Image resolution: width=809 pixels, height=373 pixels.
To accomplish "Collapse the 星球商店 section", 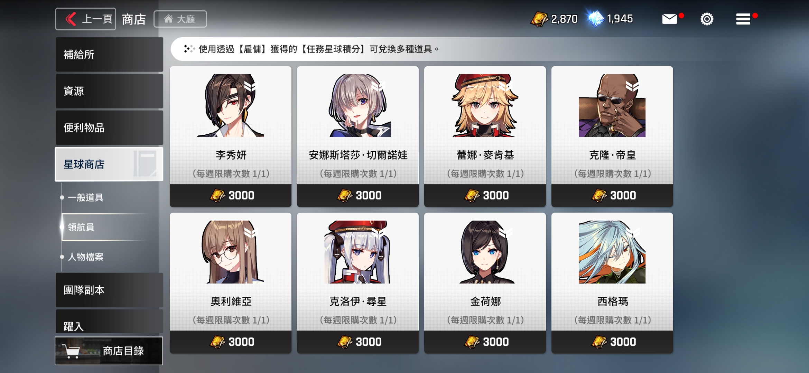I will (109, 164).
